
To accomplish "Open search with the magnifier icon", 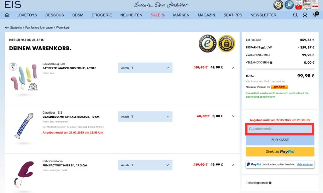I will 296,15.
